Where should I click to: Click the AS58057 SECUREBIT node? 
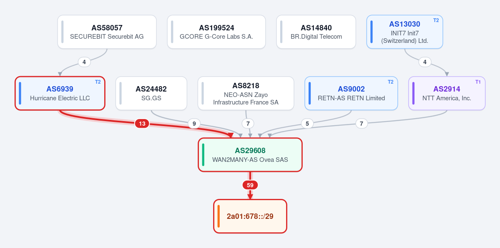click(107, 32)
